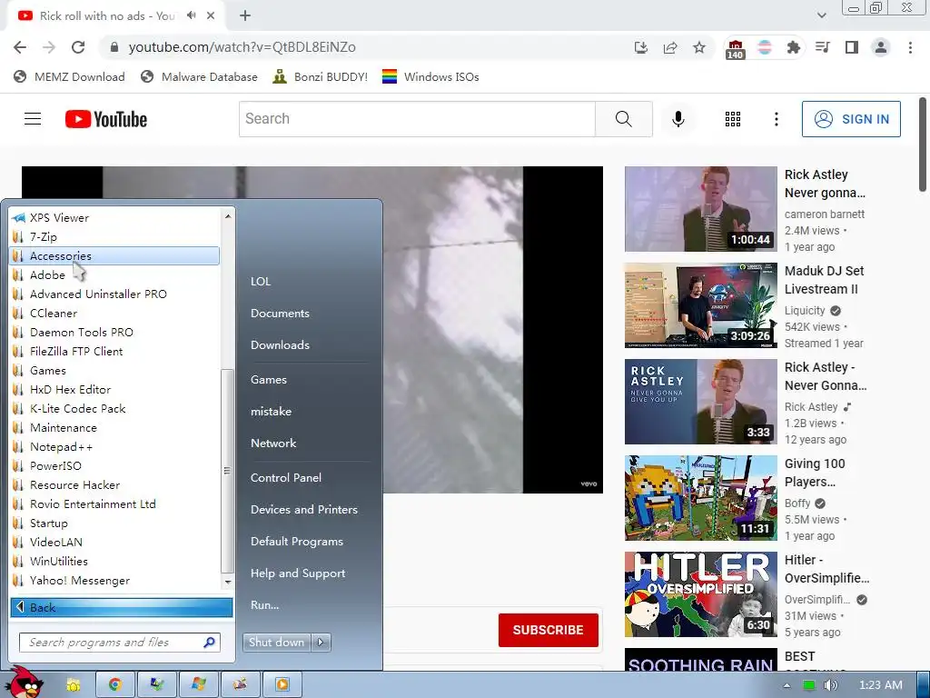930x698 pixels.
Task: Toggle the Chrome side panel icon
Action: 852,47
